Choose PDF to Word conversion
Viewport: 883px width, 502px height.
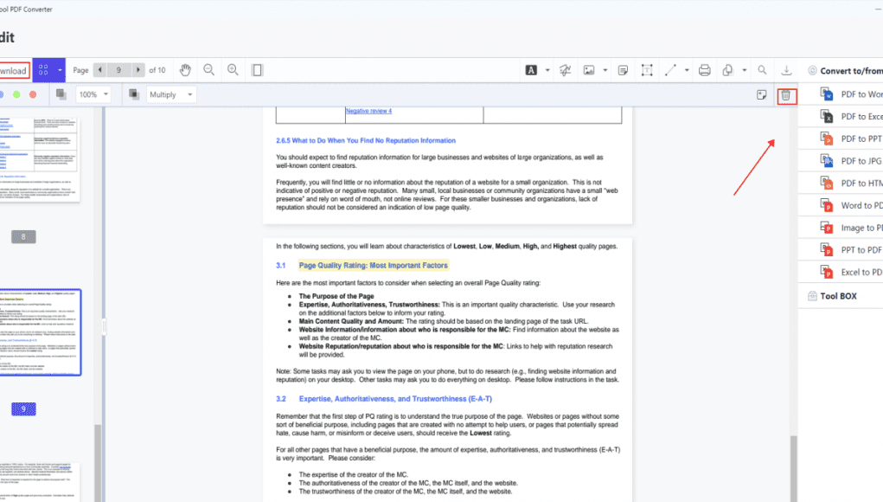pyautogui.click(x=852, y=94)
